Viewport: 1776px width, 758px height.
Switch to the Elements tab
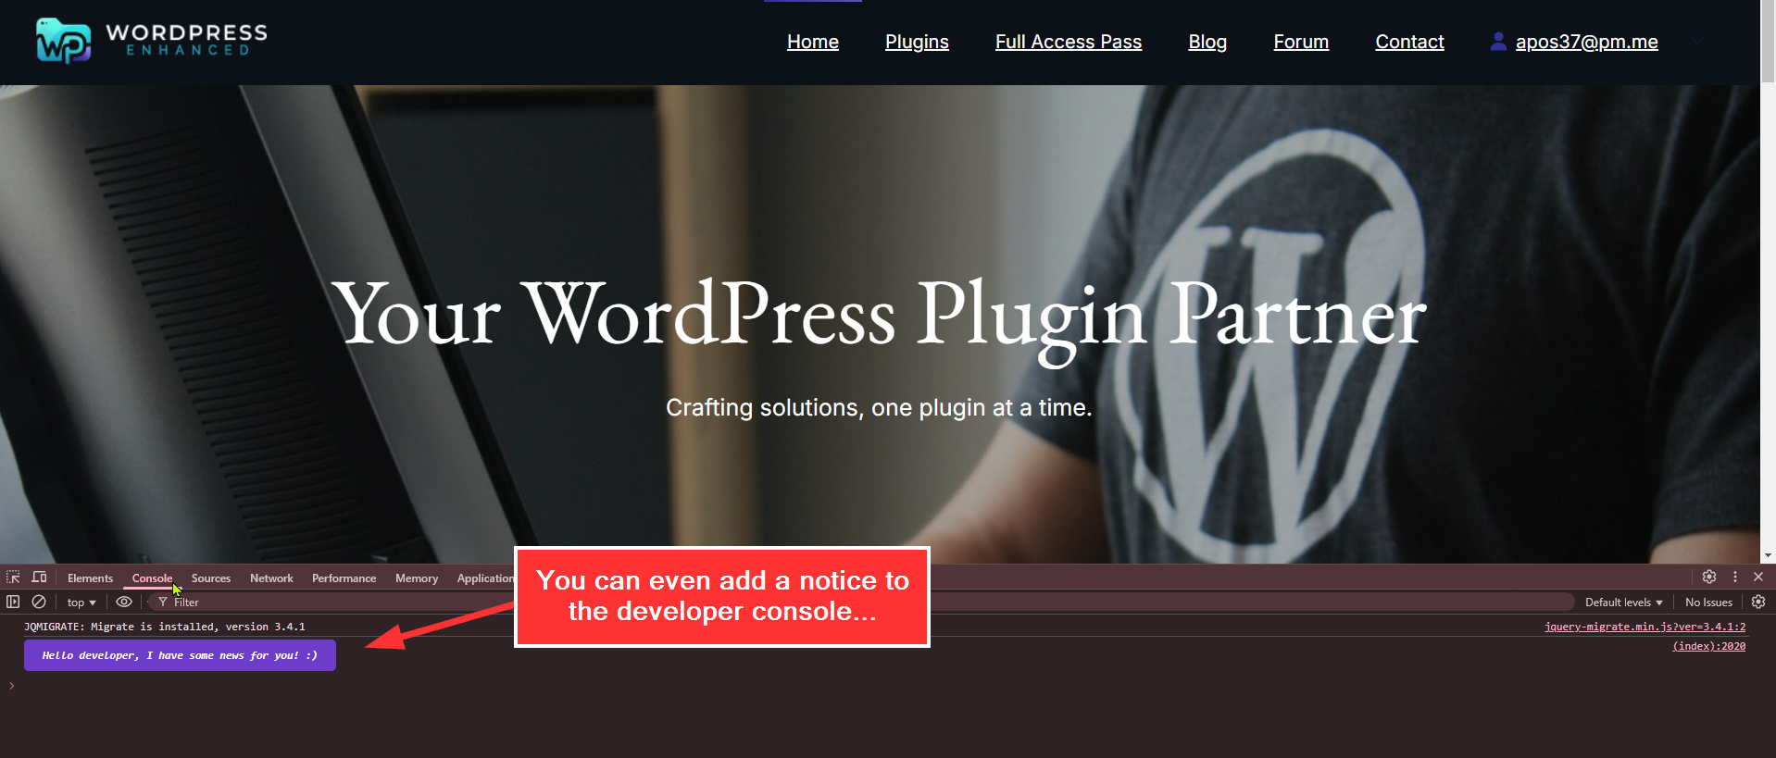point(90,578)
